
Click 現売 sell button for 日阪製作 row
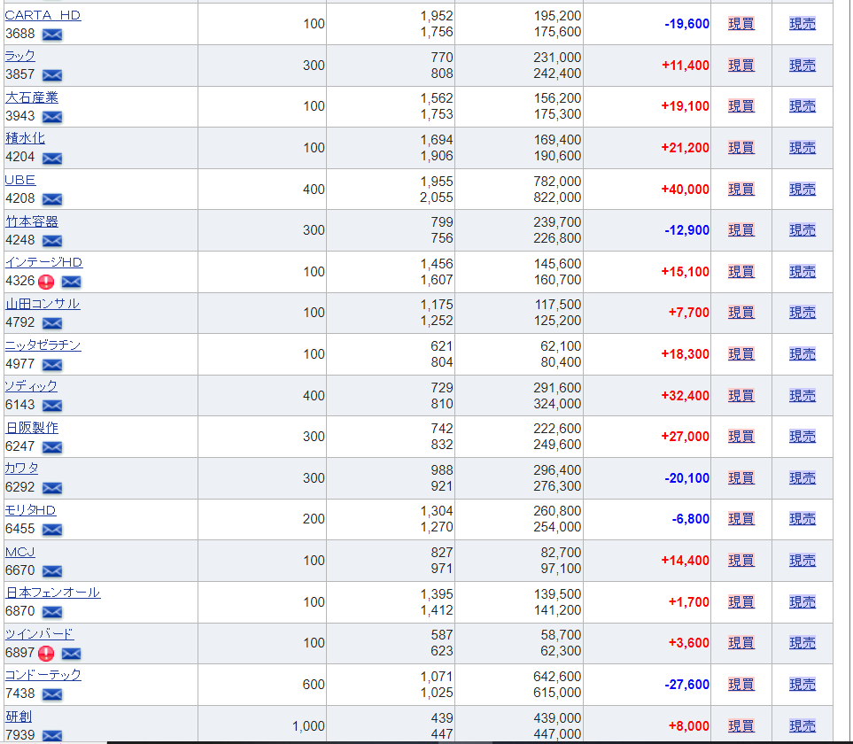click(803, 437)
